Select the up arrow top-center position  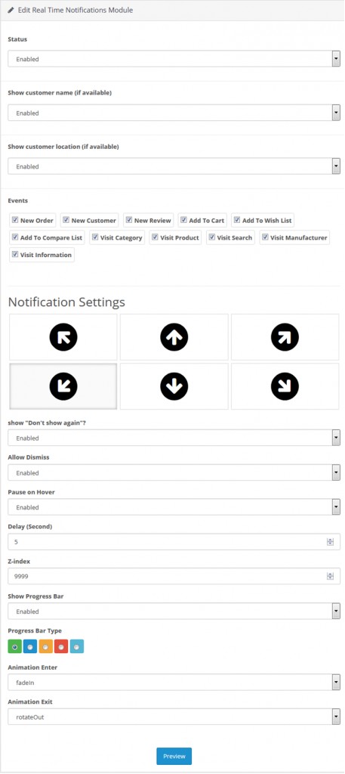pos(174,337)
